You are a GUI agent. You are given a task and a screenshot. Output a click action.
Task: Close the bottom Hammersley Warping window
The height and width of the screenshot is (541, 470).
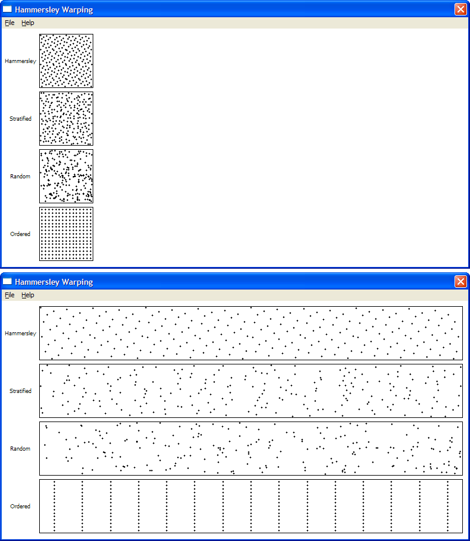pyautogui.click(x=460, y=282)
